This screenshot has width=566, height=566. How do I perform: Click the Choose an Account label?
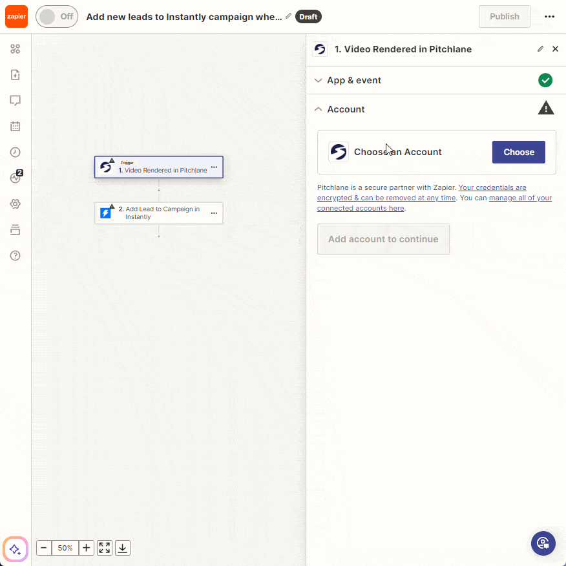point(398,152)
